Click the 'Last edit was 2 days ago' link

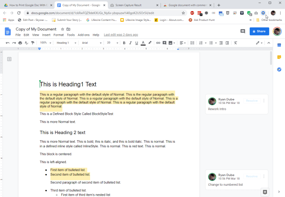tap(121, 35)
